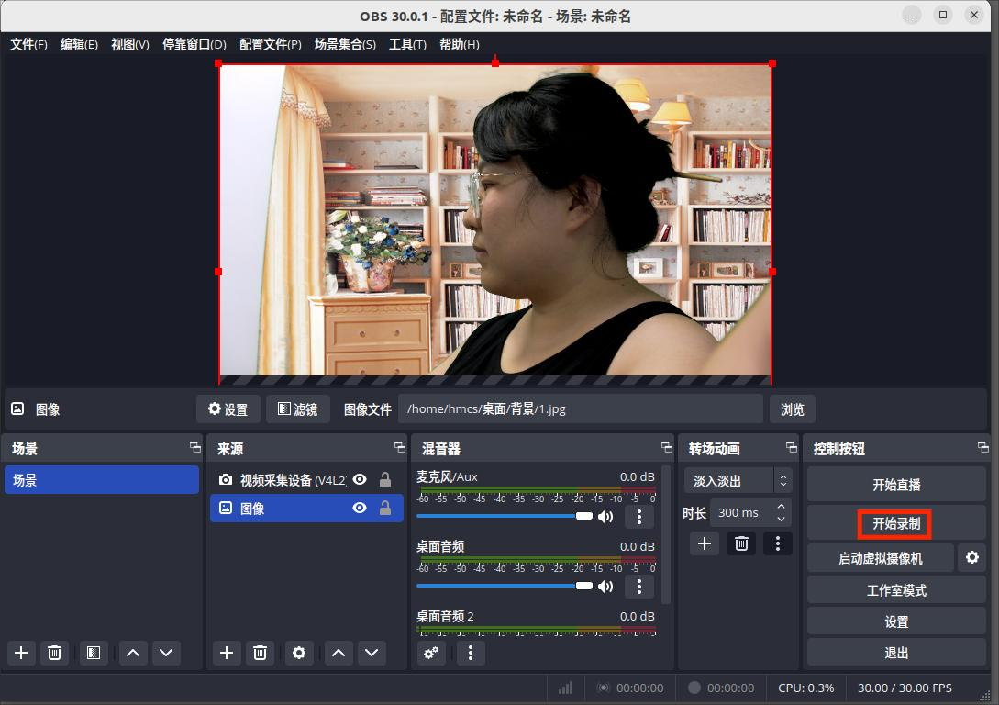Open 麦克风/Aux three-dot options menu
The width and height of the screenshot is (999, 705).
[x=639, y=516]
